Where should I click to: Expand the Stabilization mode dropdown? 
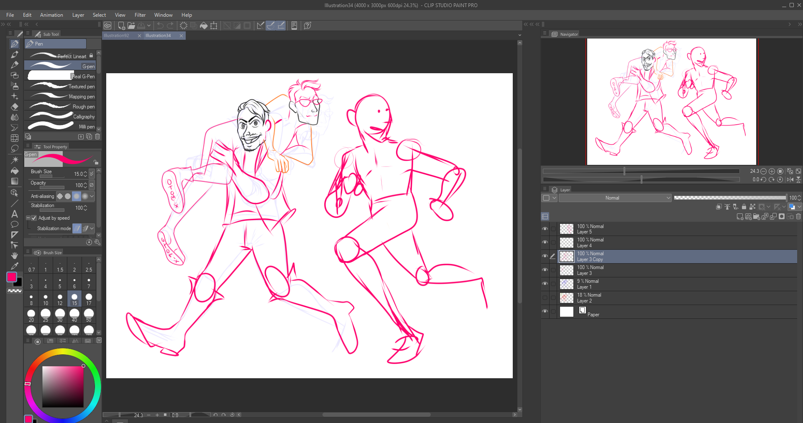click(92, 228)
